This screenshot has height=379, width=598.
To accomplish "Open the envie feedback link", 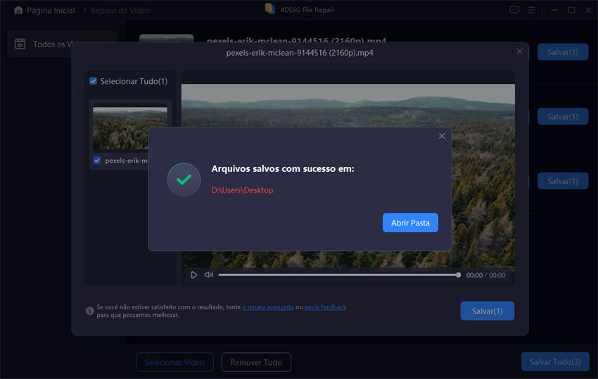I will click(x=325, y=307).
